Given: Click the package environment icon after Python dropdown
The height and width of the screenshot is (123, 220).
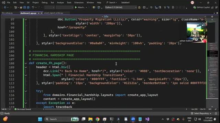Looking at the screenshot, I should pos(139,8).
